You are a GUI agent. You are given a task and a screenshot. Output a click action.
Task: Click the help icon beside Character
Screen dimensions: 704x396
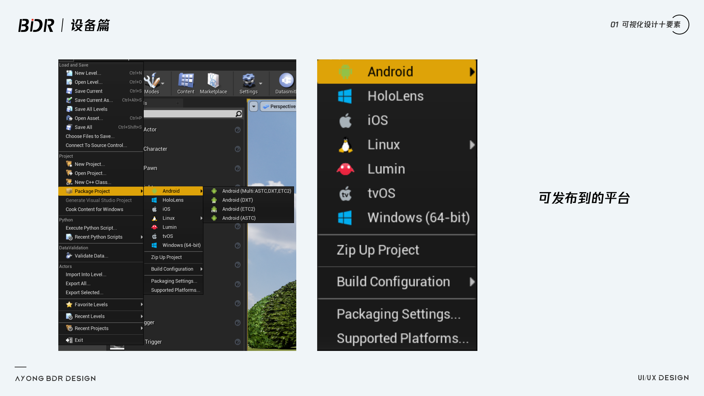238,149
